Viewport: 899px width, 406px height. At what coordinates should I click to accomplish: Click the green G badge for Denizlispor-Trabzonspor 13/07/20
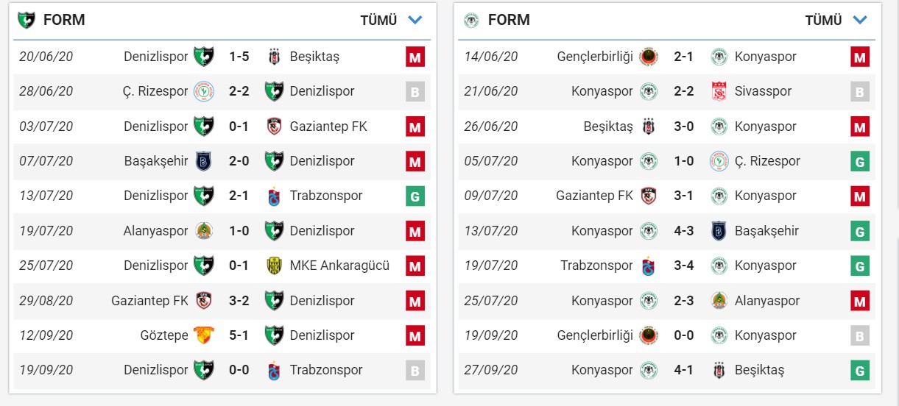pos(415,196)
